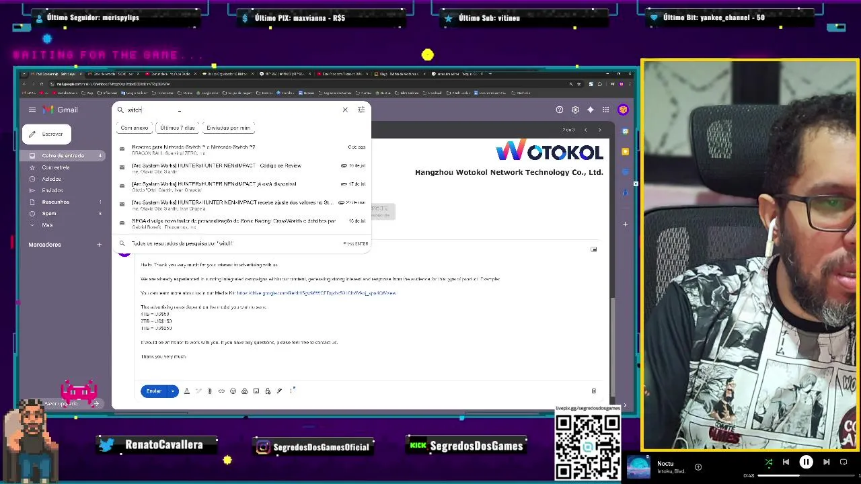Open Gmail settings gear icon
Screen dimensions: 861x484
tap(575, 110)
